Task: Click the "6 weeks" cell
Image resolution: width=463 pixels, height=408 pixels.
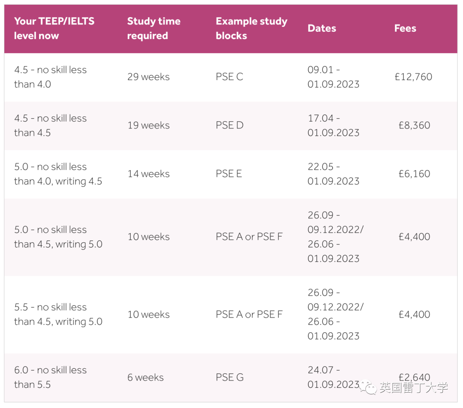Action: (145, 378)
